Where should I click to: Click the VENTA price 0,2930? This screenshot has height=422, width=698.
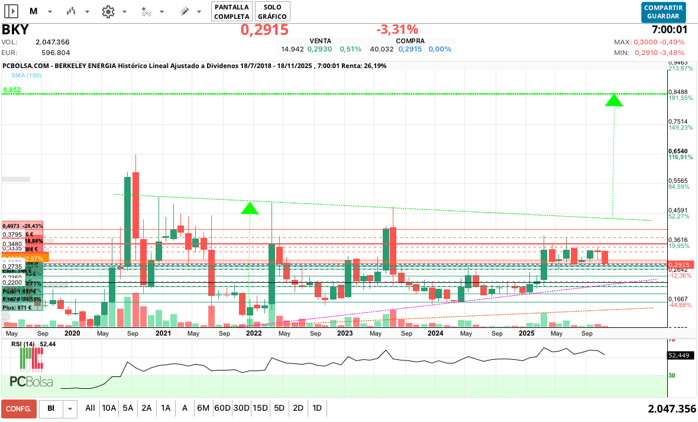tap(319, 49)
